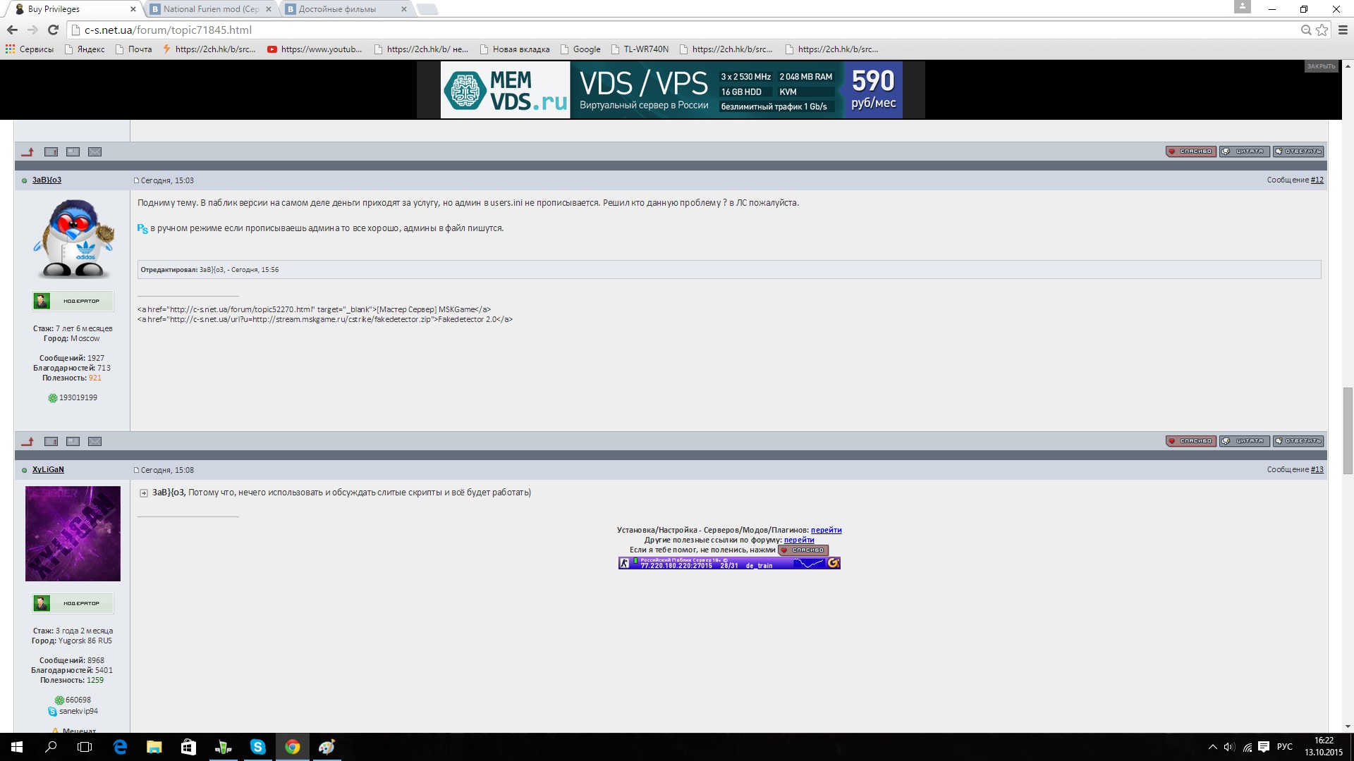
Task: Click the red scroll-to-top arrow under post #12
Action: [28, 441]
